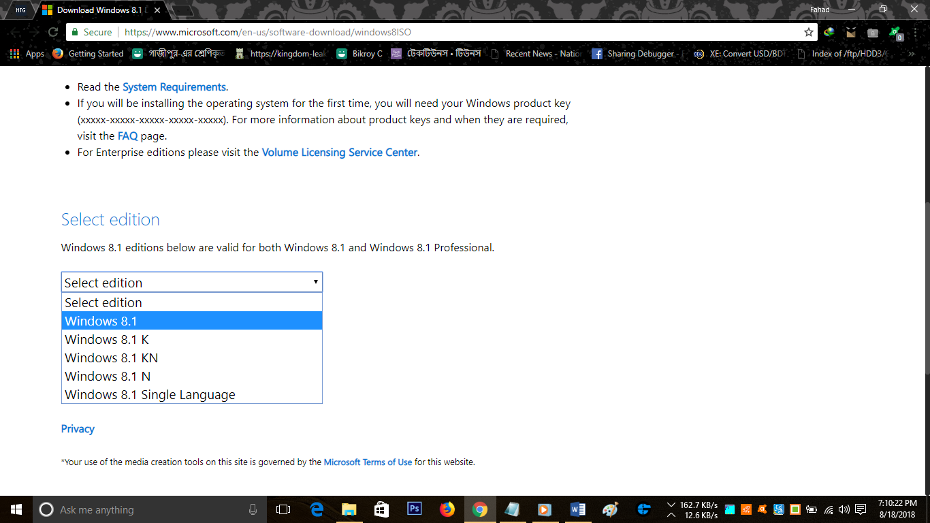Open the XE: Convert USD/BDT bookmark
The image size is (930, 523).
738,54
